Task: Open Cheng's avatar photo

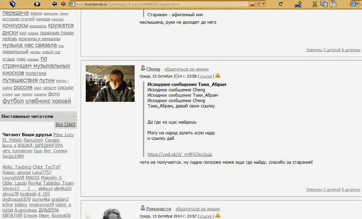Action: pyautogui.click(x=110, y=84)
